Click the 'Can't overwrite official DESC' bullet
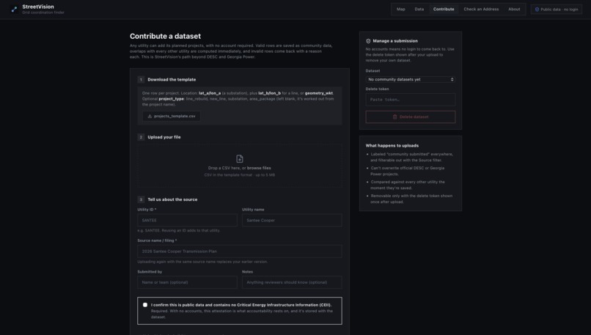591x335 pixels. click(x=408, y=171)
